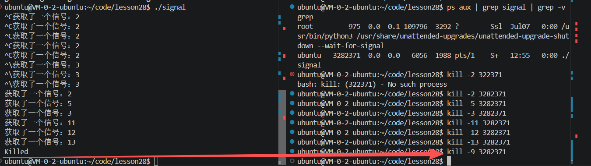Image resolution: width=591 pixels, height=166 pixels.
Task: Click the blue dot beside 'kill -11 3282371'
Action: 292,123
